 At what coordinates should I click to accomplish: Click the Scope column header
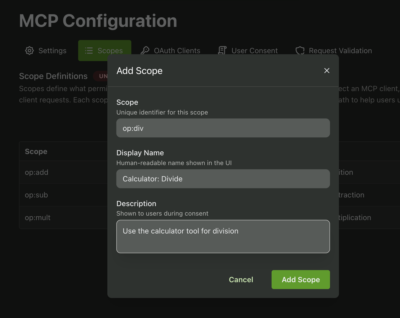pos(36,151)
